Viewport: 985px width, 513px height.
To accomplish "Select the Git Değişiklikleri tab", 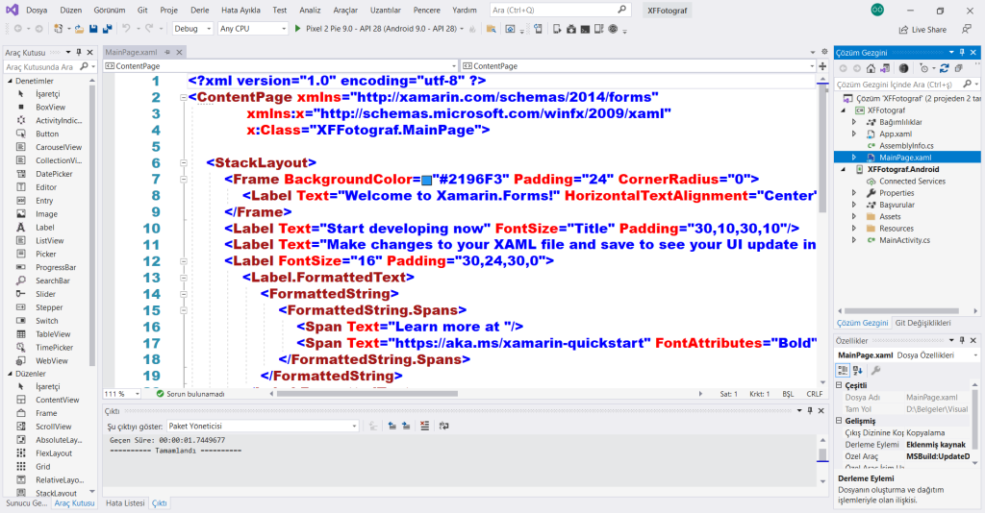I will pos(922,324).
